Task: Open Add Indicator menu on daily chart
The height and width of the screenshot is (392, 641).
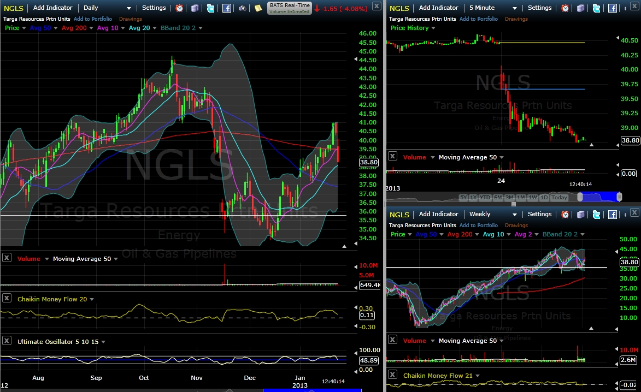Action: point(53,8)
